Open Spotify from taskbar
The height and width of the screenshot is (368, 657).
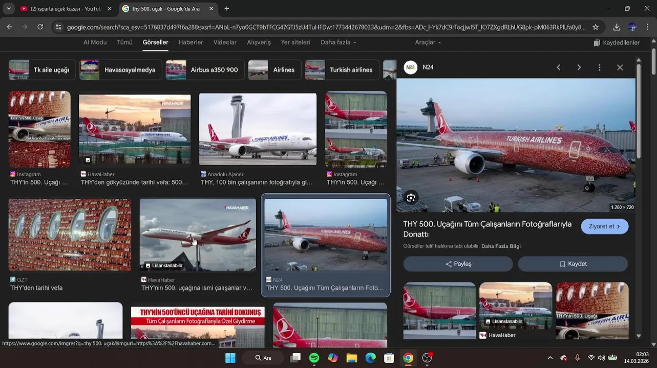click(314, 358)
